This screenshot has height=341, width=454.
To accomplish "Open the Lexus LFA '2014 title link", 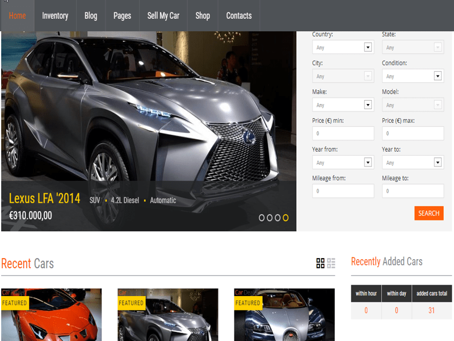I will pyautogui.click(x=45, y=199).
